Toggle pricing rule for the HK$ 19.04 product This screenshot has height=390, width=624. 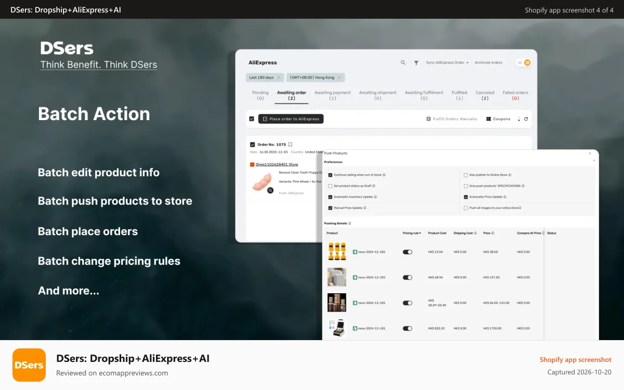(x=407, y=252)
